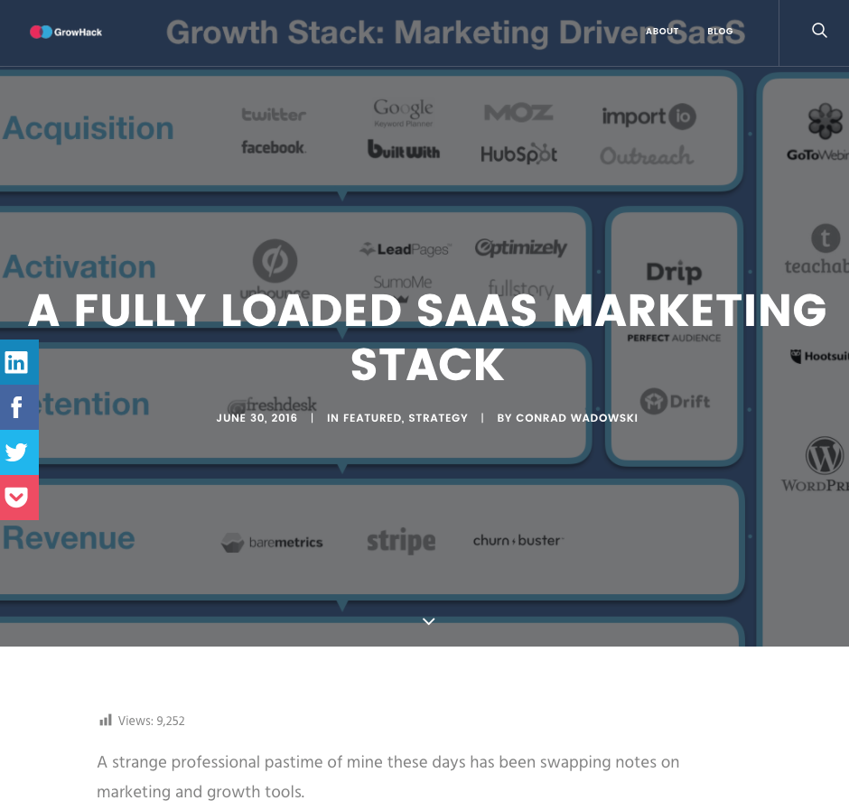Click the Outreach logo
This screenshot has width=849, height=810.
[x=647, y=156]
